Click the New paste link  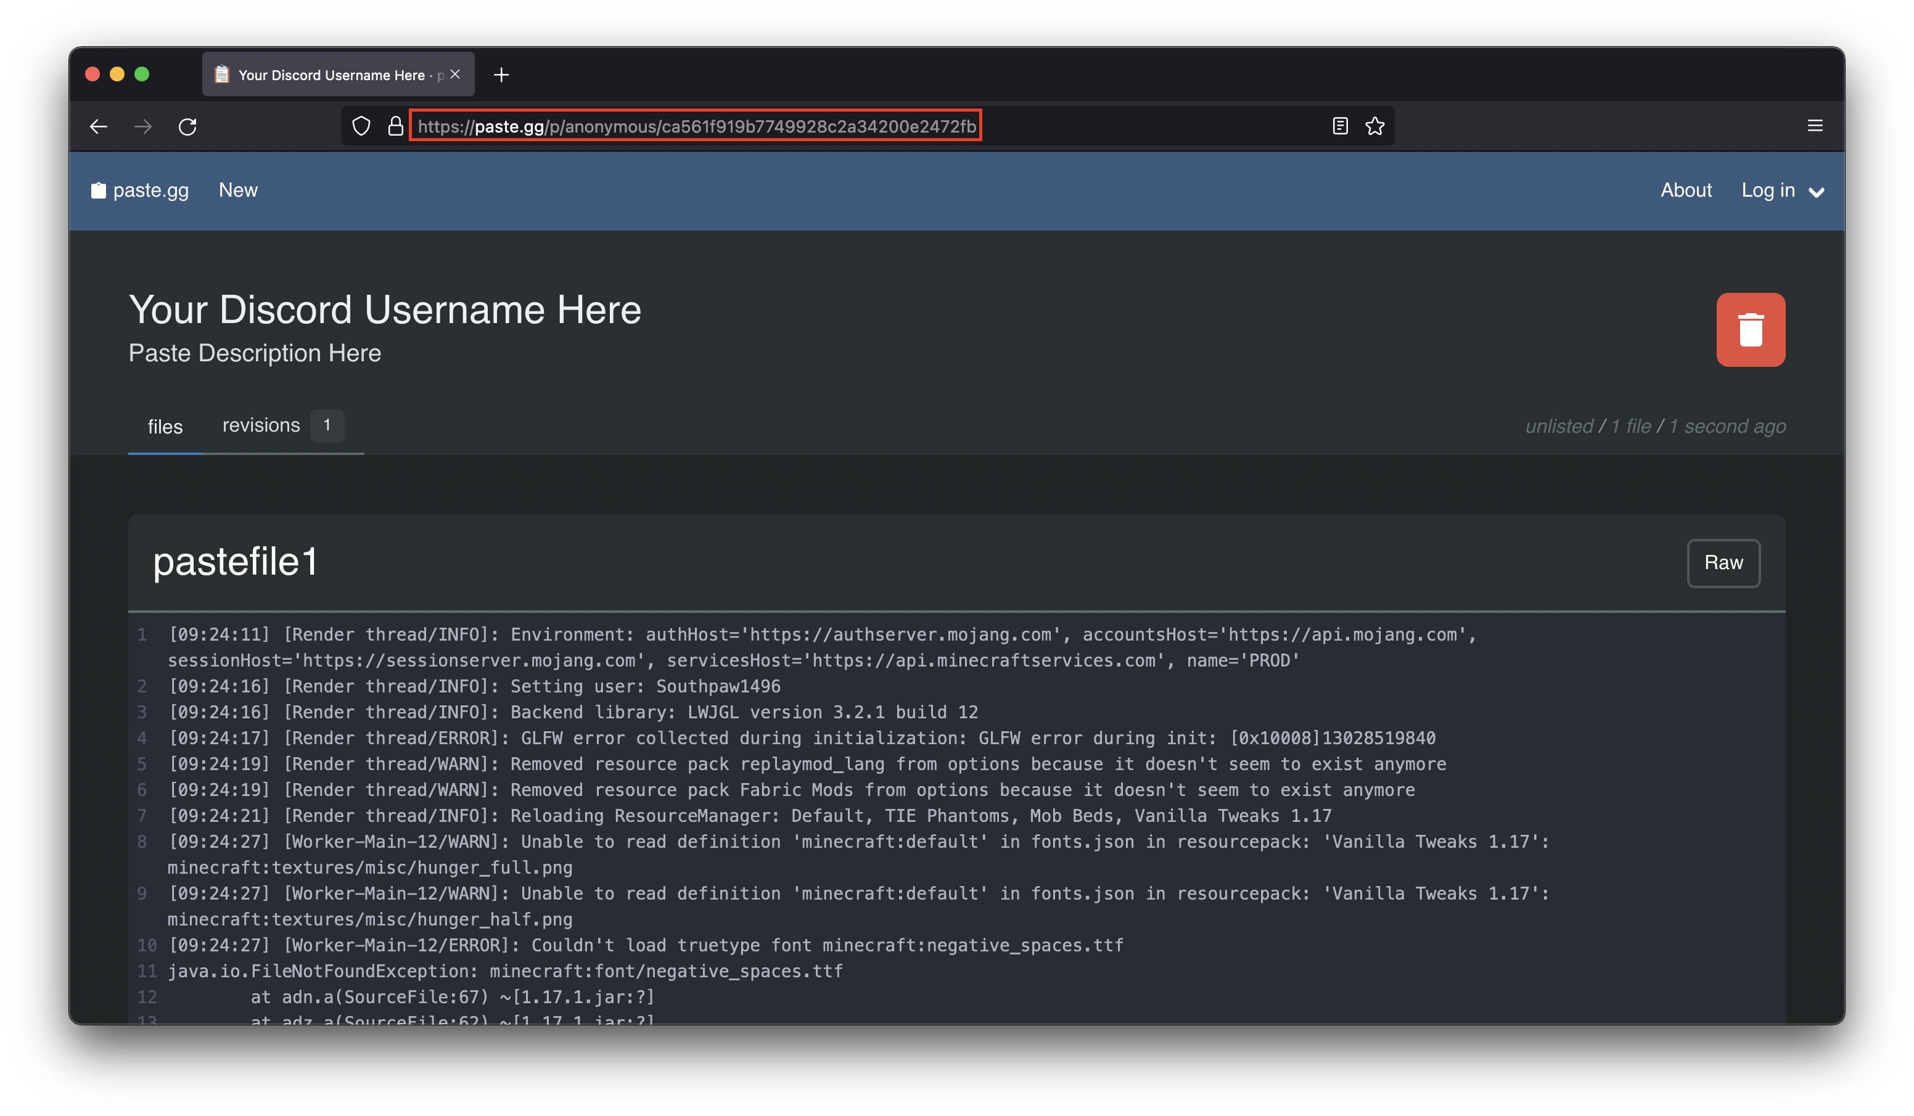239,190
